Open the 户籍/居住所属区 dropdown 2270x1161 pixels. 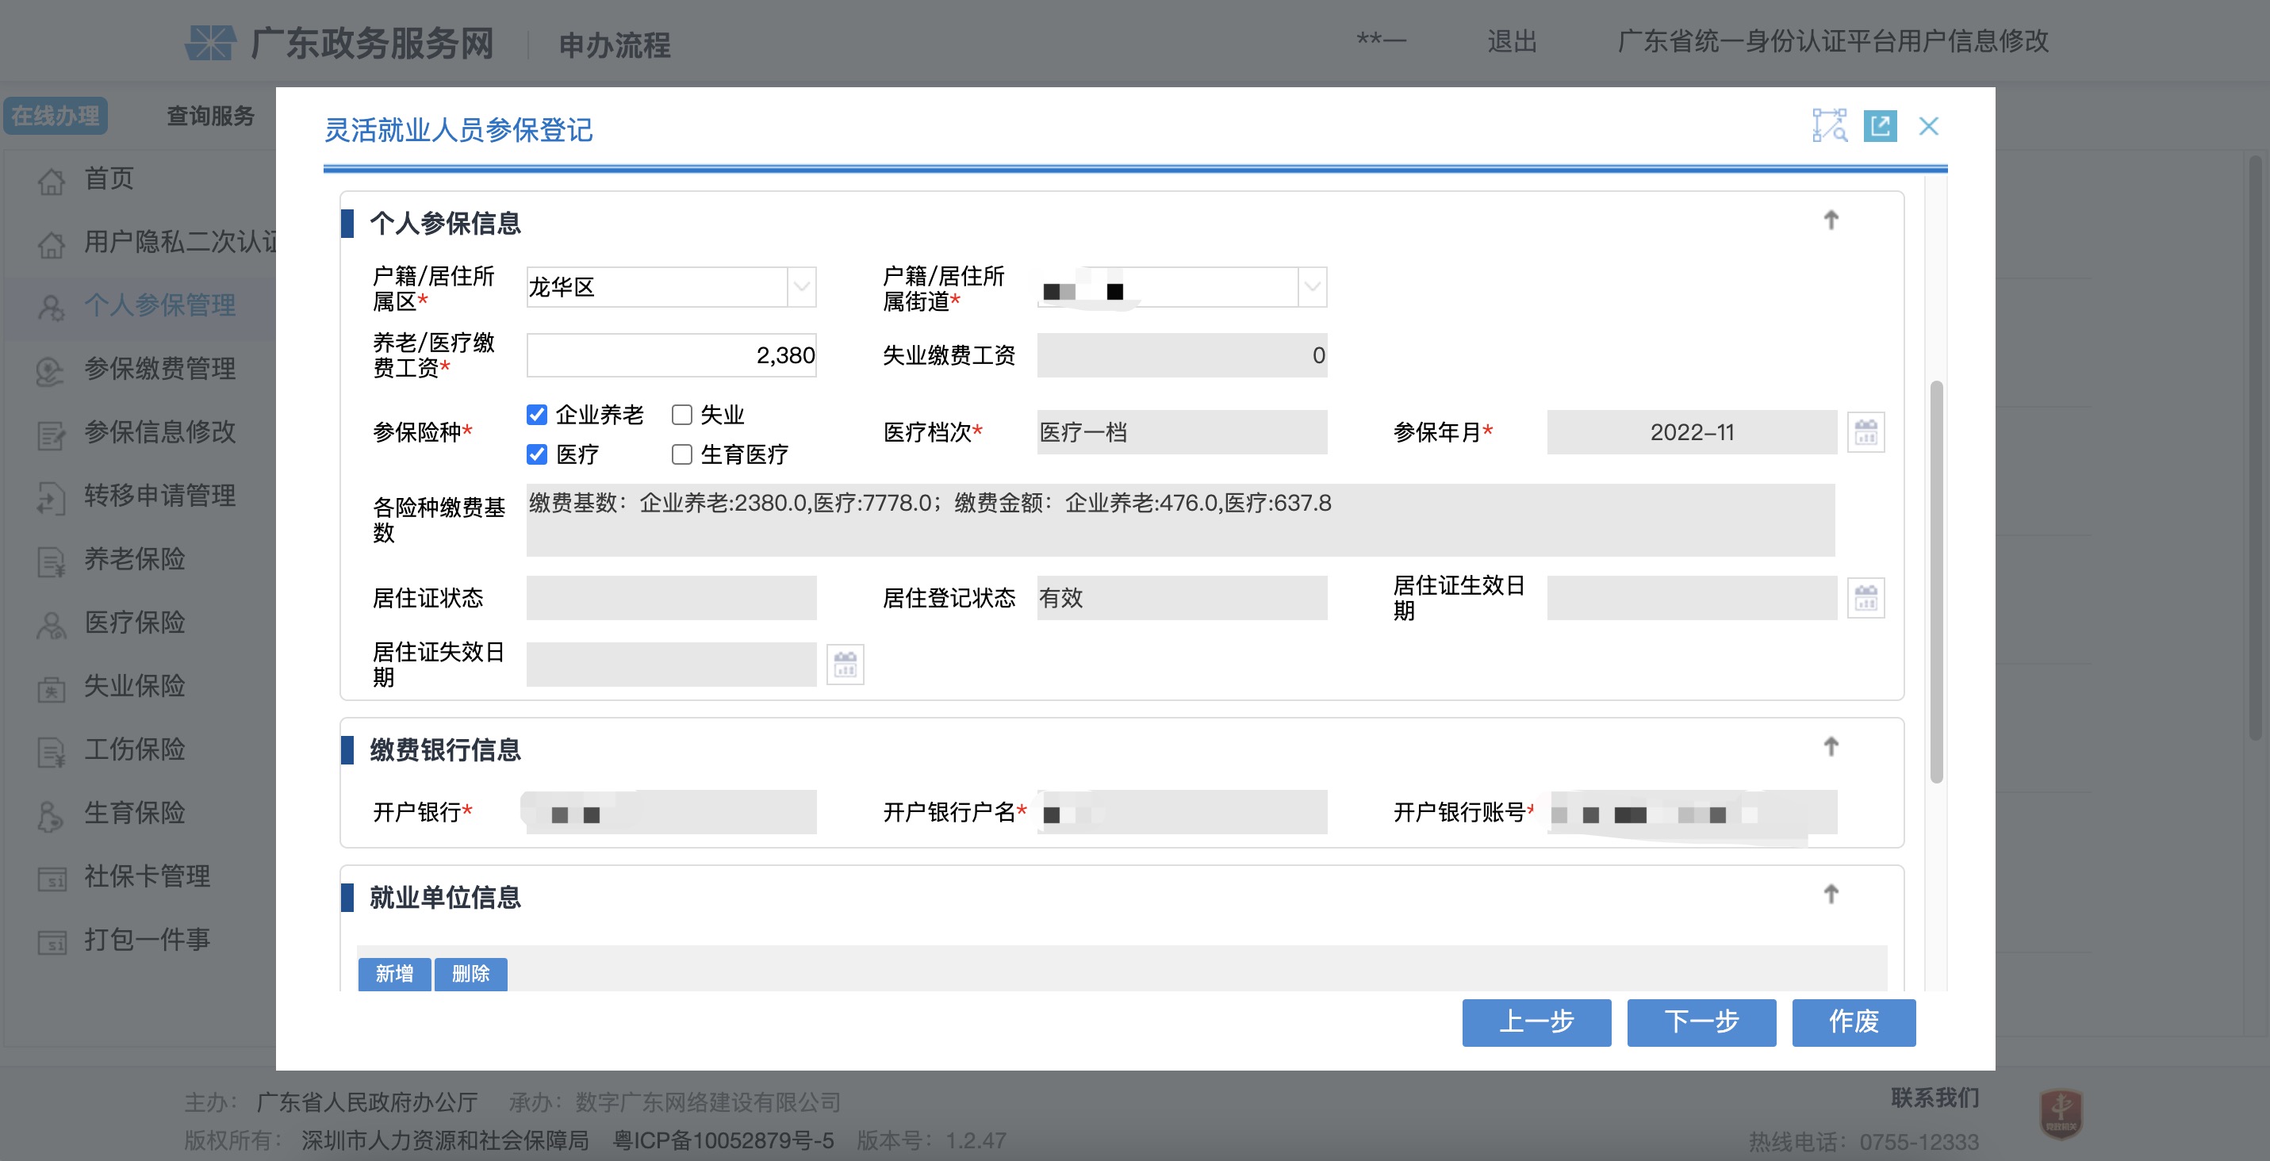click(800, 287)
